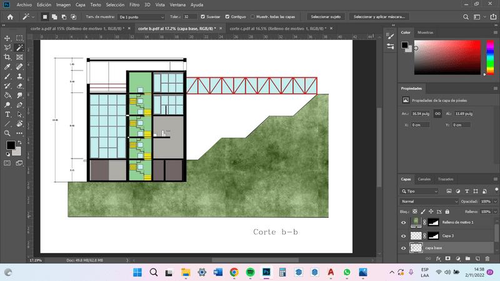Screen dimensions: 500x281
Task: Open the Normal blend mode dropdown
Action: tap(429, 202)
